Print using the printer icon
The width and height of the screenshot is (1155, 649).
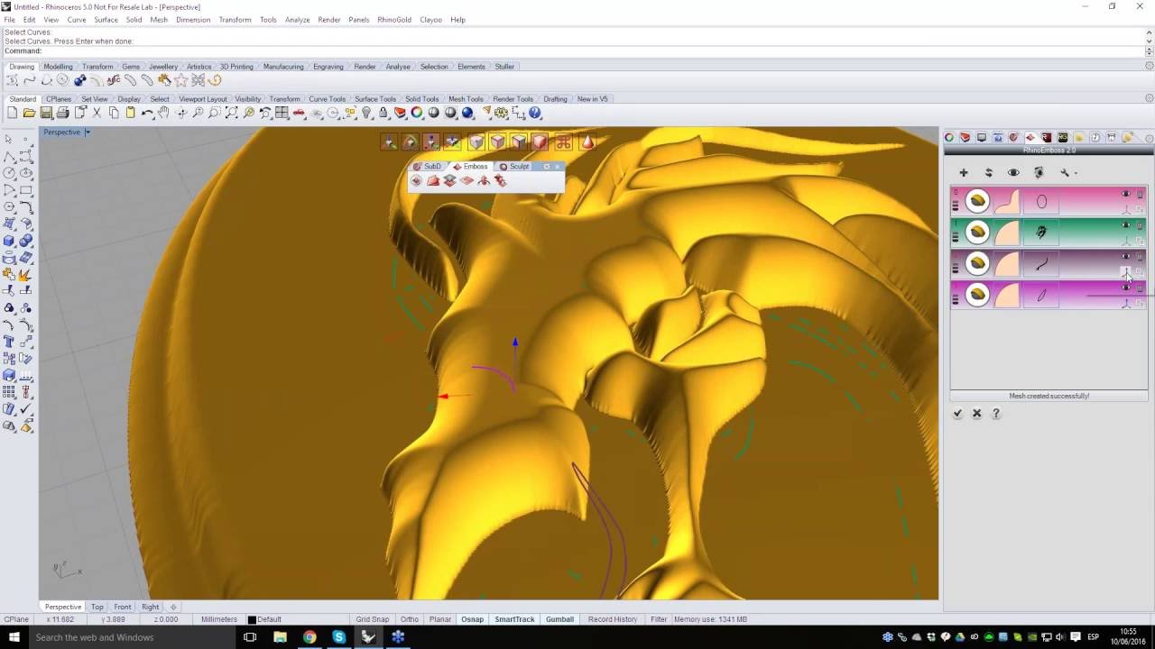[63, 114]
